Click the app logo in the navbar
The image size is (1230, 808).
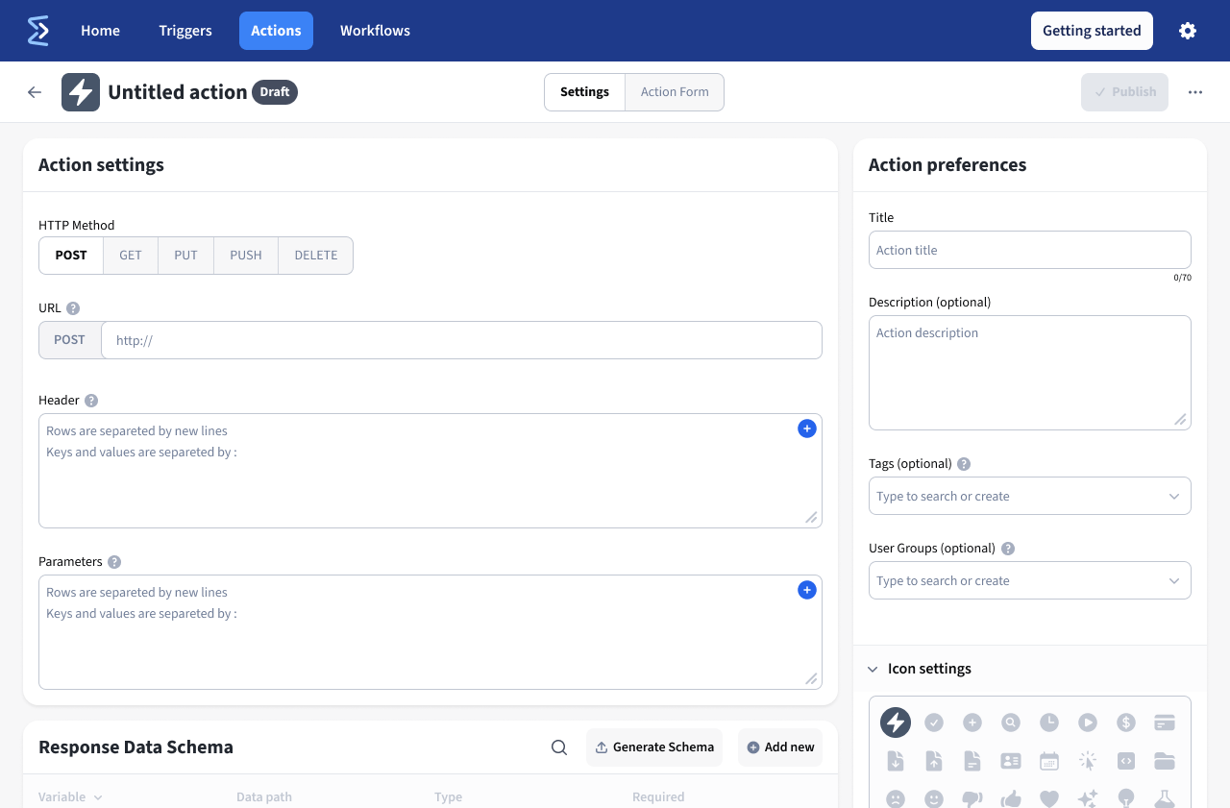point(38,31)
